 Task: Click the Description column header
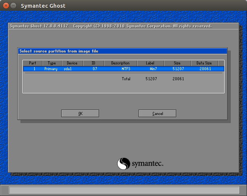120,63
